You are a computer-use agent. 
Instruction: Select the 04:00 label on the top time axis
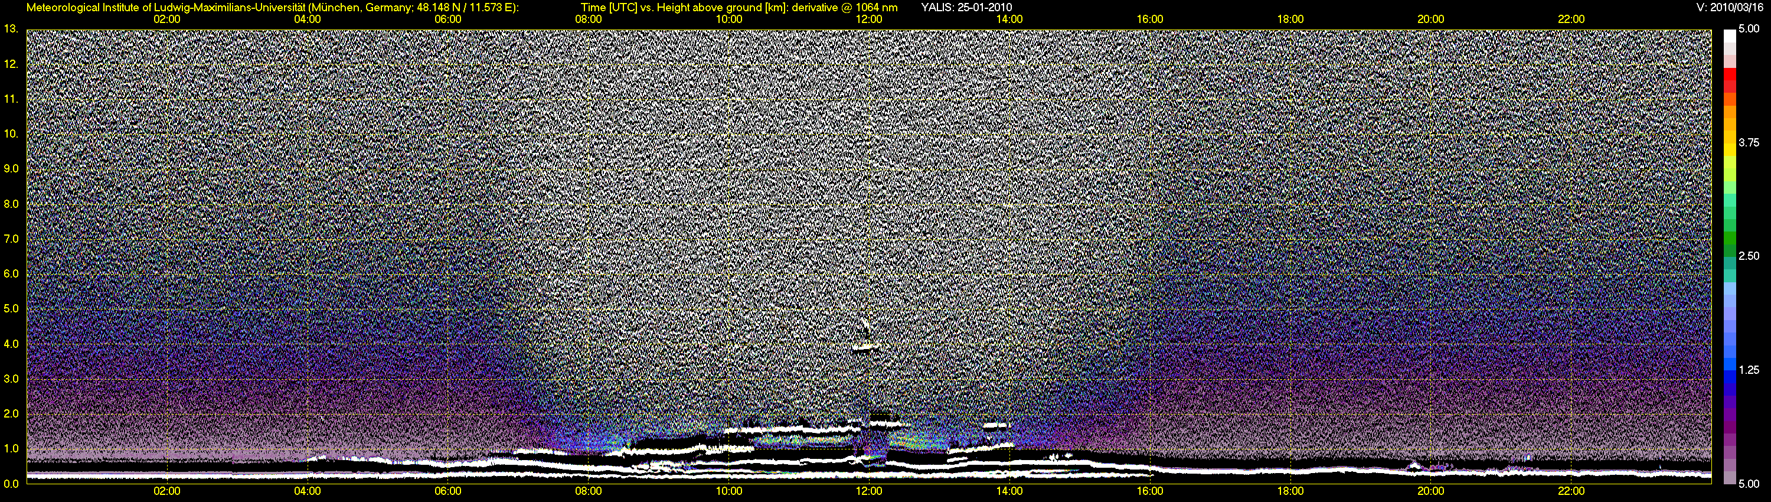[308, 19]
